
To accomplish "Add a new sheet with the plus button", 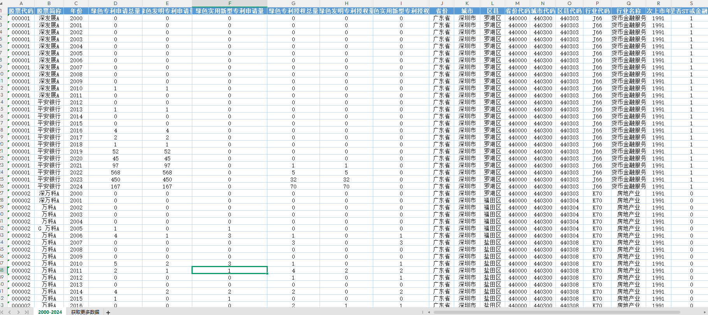I will tap(108, 312).
